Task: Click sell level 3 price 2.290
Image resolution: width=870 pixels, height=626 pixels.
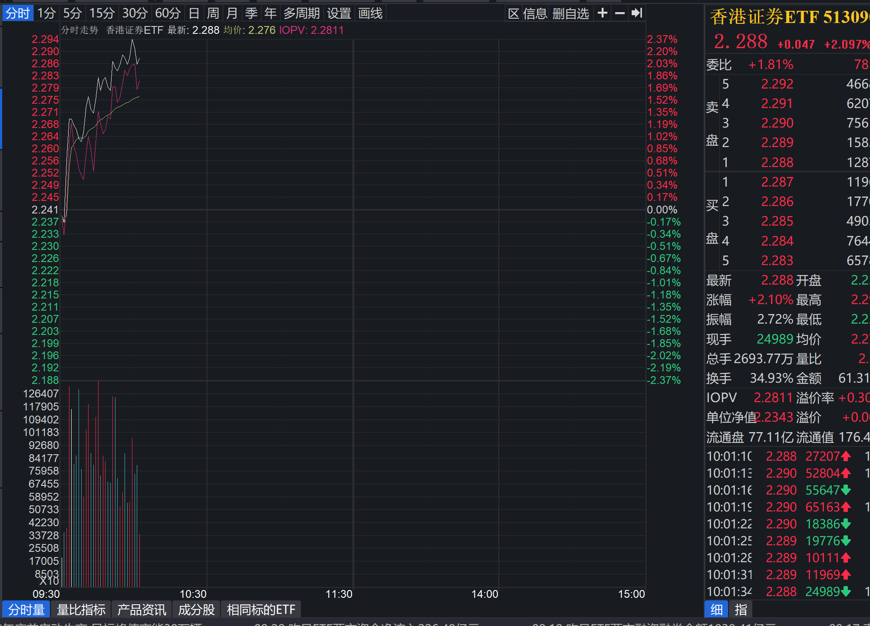Action: coord(777,123)
